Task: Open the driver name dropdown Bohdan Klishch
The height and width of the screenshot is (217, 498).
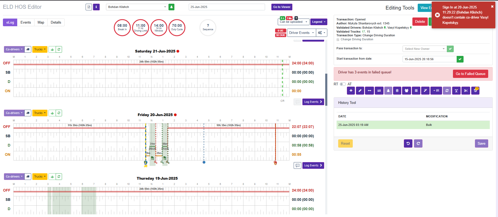Action: coord(137,7)
